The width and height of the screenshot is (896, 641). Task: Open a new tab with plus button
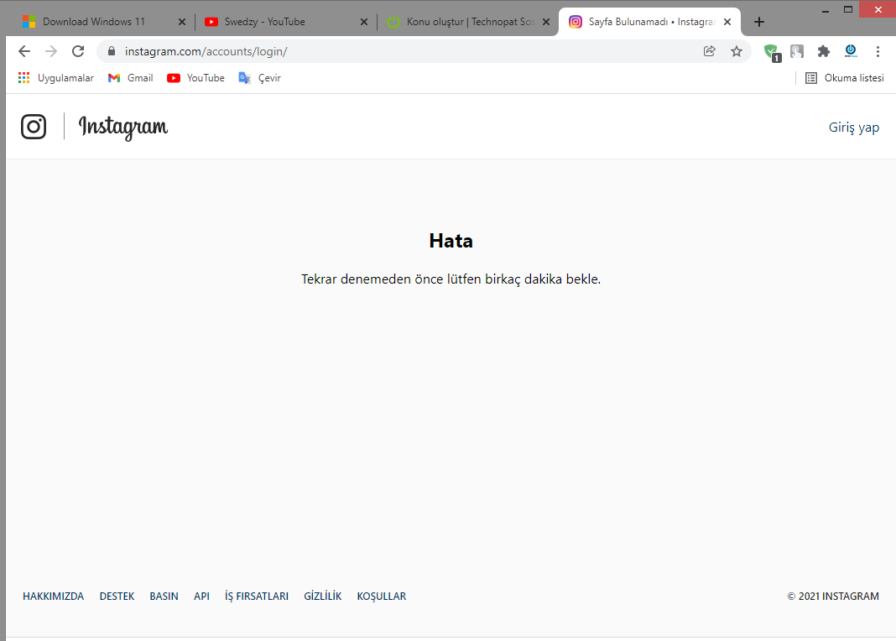tap(759, 22)
